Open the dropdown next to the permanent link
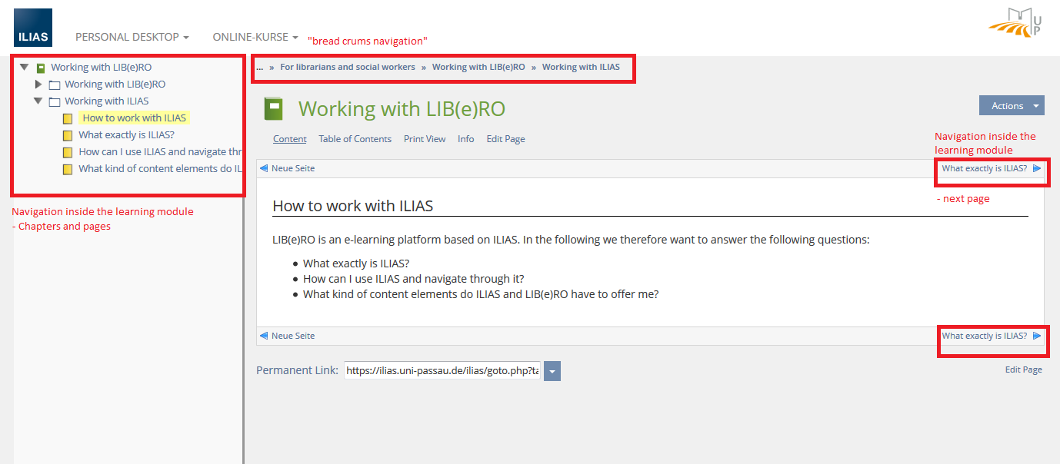This screenshot has height=464, width=1060. pyautogui.click(x=552, y=372)
